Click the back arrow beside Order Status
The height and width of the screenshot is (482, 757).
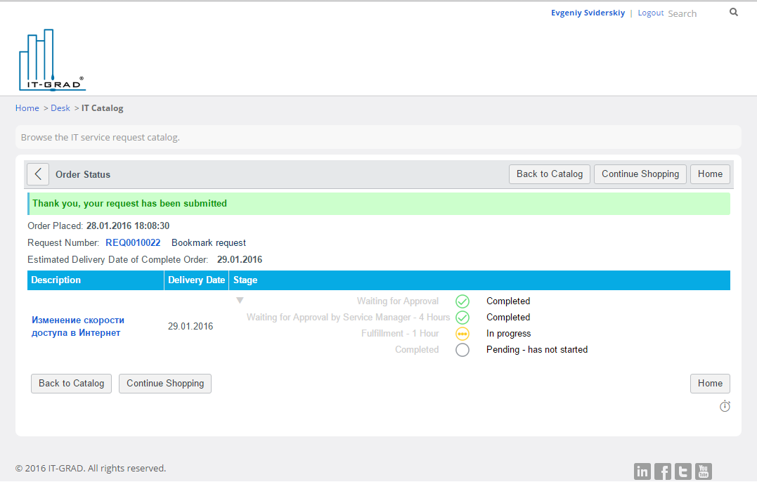38,174
